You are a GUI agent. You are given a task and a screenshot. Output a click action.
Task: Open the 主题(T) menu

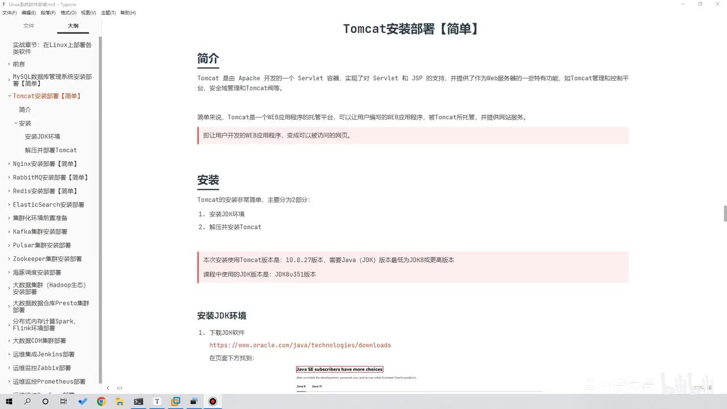click(108, 12)
